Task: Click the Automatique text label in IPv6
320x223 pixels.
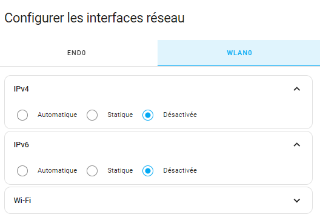Action: [x=58, y=170]
